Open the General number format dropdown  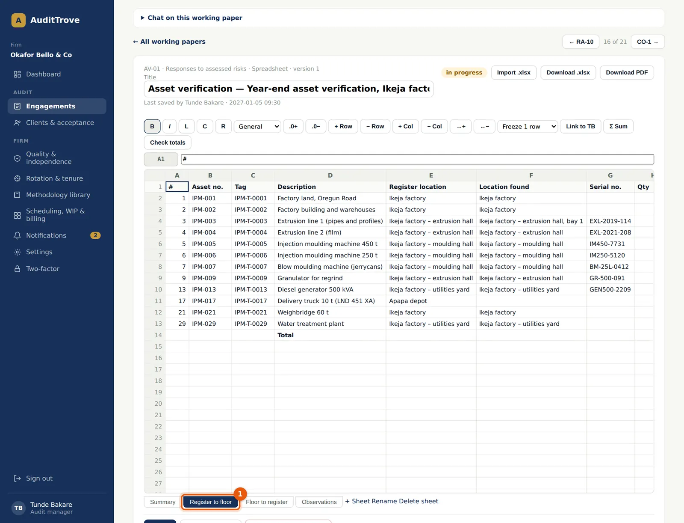(257, 126)
